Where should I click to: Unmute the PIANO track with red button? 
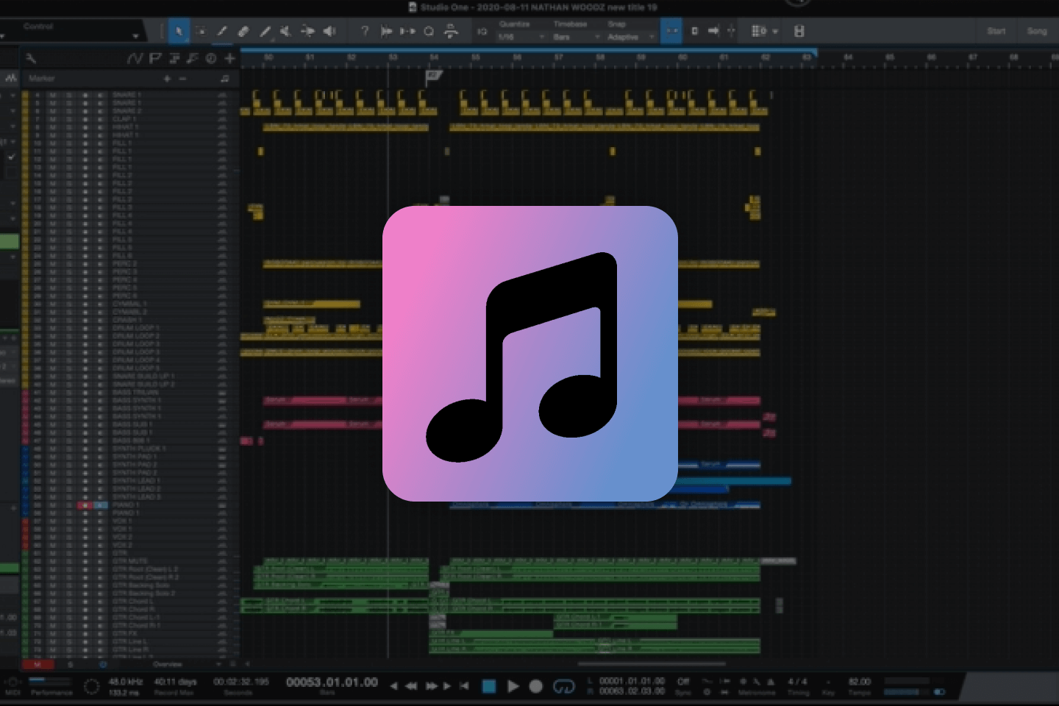tap(85, 505)
